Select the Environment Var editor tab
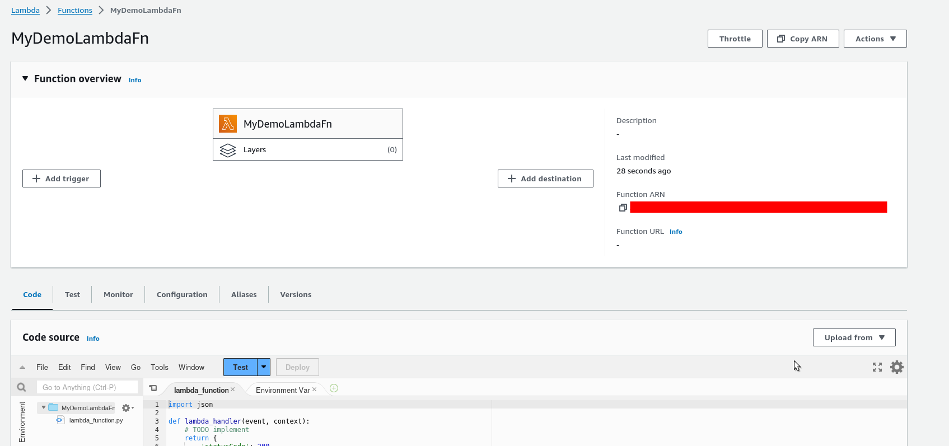Image resolution: width=949 pixels, height=446 pixels. [283, 390]
